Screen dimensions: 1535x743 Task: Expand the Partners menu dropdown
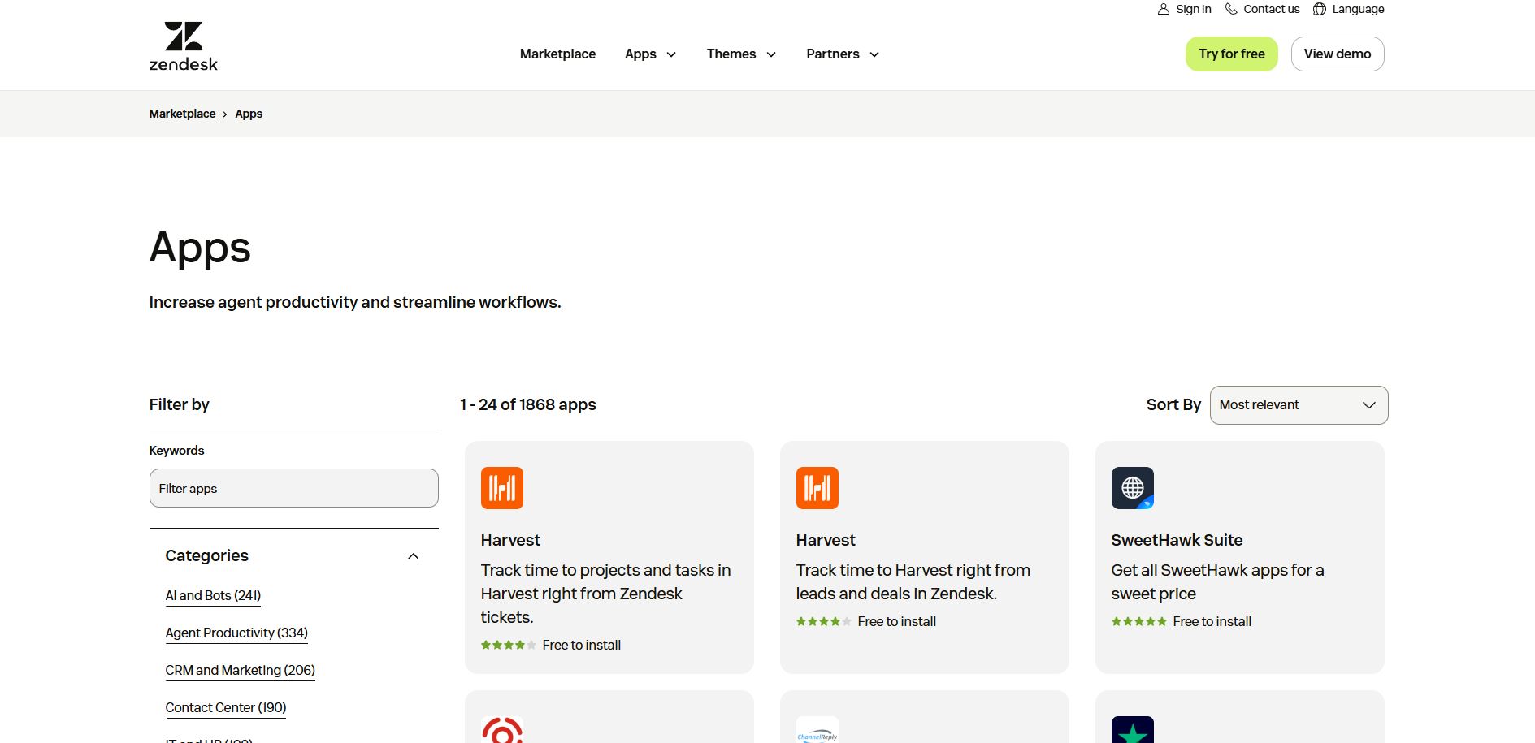tap(843, 54)
